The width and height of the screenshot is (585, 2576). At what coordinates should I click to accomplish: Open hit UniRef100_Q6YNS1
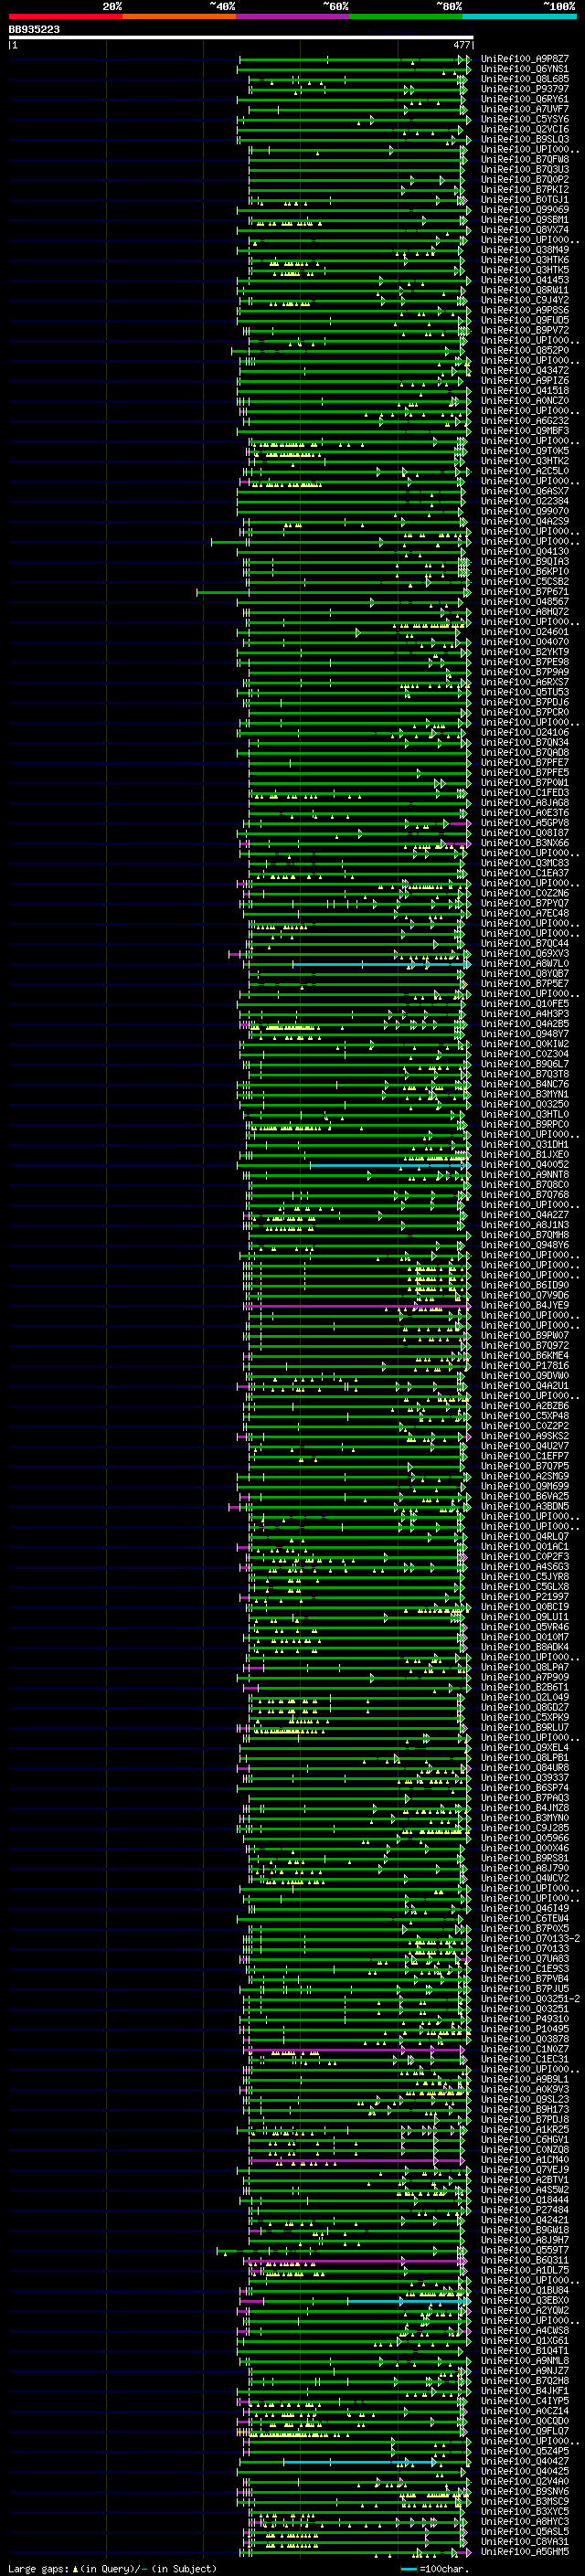(x=525, y=69)
